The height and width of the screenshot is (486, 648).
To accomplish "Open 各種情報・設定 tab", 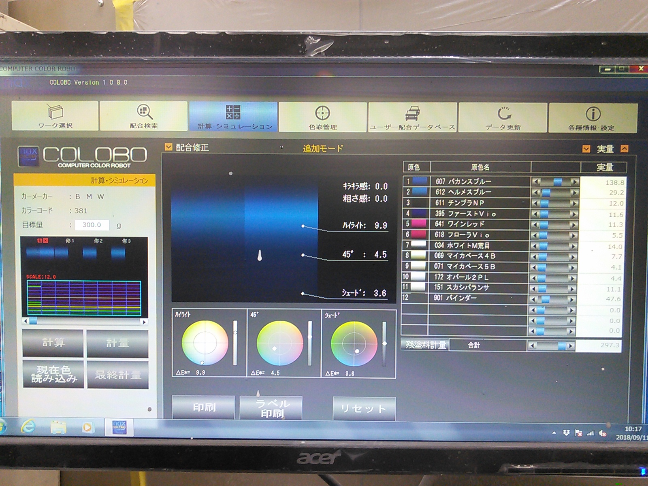I will point(593,118).
